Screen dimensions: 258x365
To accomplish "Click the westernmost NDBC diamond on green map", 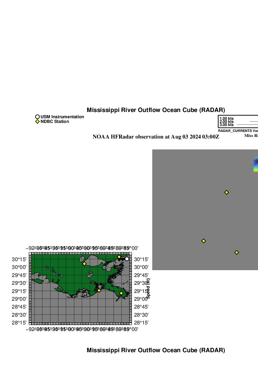I will [84, 264].
